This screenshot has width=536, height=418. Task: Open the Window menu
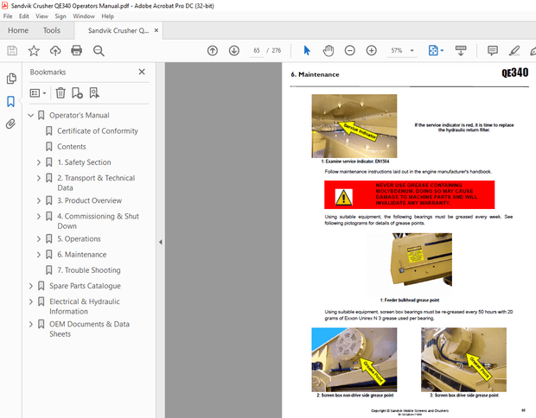(x=84, y=16)
